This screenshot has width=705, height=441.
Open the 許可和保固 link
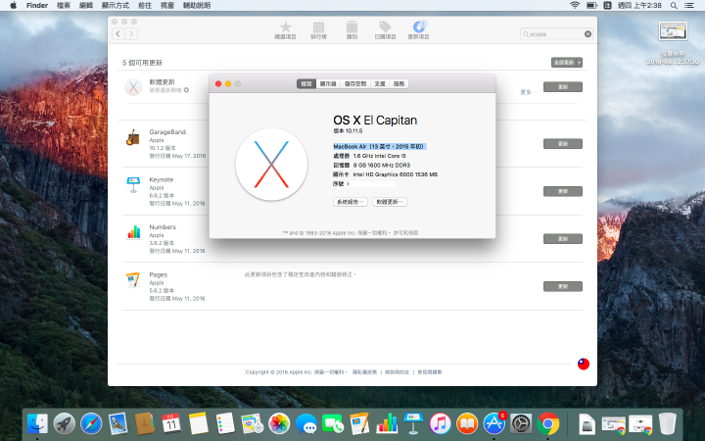[406, 232]
